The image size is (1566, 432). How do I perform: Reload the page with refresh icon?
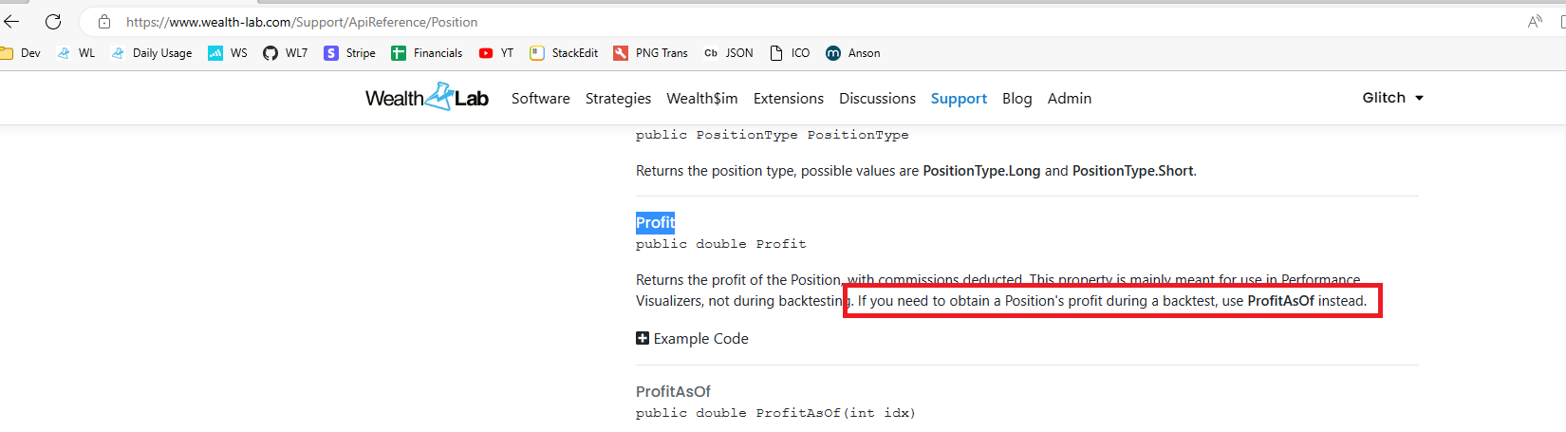[x=53, y=22]
